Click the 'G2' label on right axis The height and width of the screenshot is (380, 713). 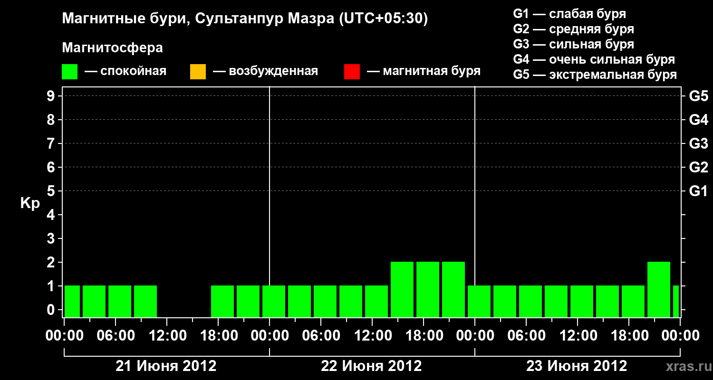pos(698,167)
